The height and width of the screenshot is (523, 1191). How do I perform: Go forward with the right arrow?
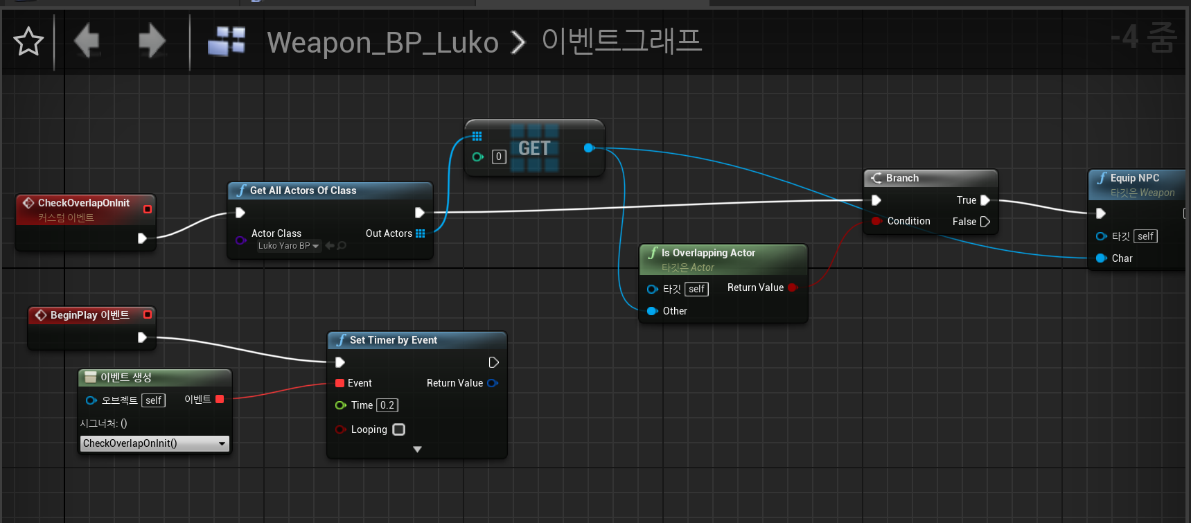point(152,41)
